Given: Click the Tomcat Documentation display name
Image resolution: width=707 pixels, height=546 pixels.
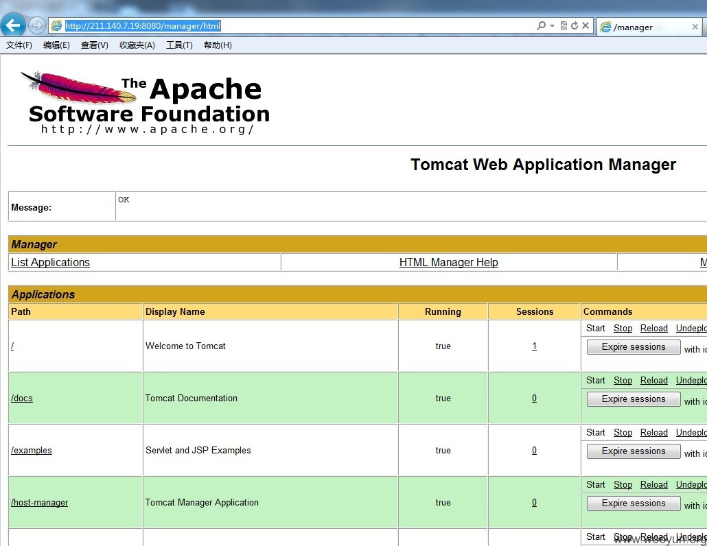Looking at the screenshot, I should pos(192,399).
